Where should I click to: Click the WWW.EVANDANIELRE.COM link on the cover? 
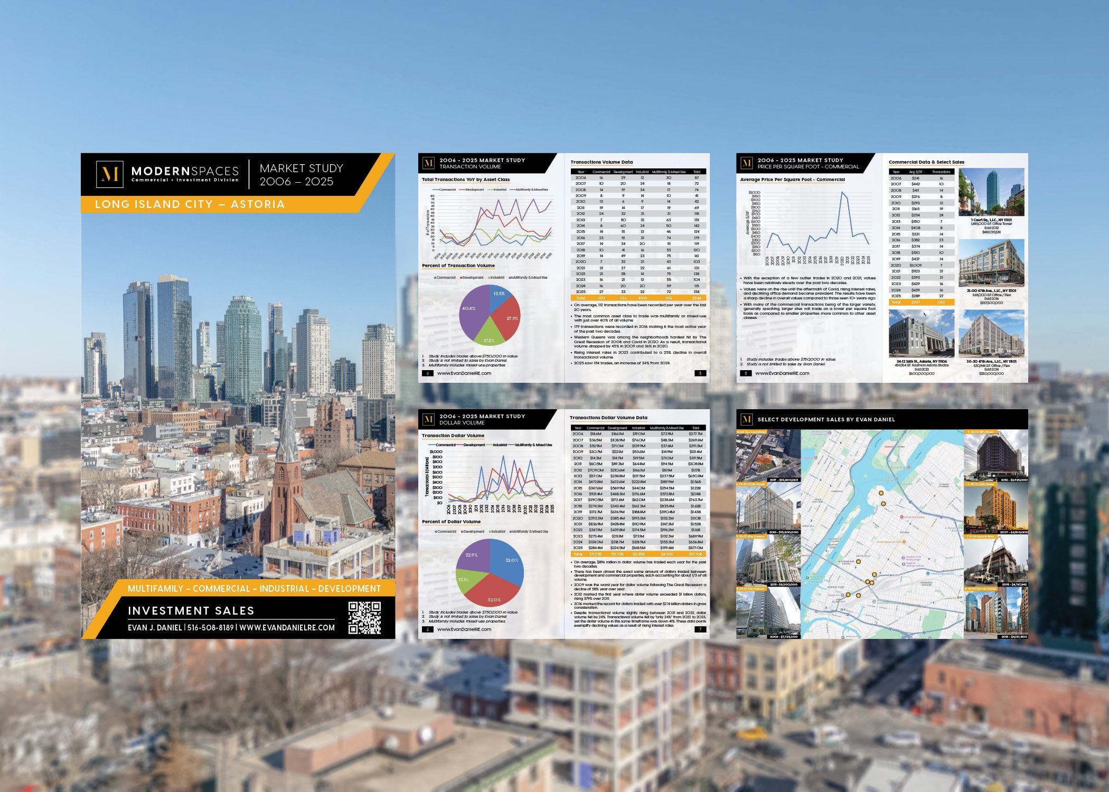click(x=287, y=627)
